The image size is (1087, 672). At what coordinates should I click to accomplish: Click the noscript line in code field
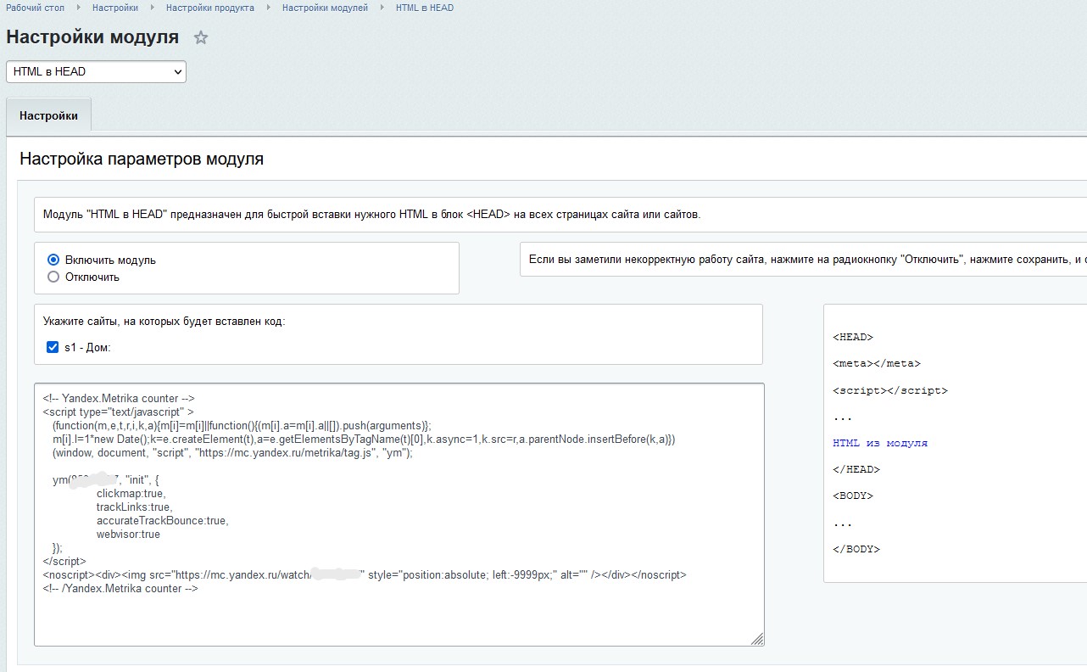pyautogui.click(x=365, y=575)
